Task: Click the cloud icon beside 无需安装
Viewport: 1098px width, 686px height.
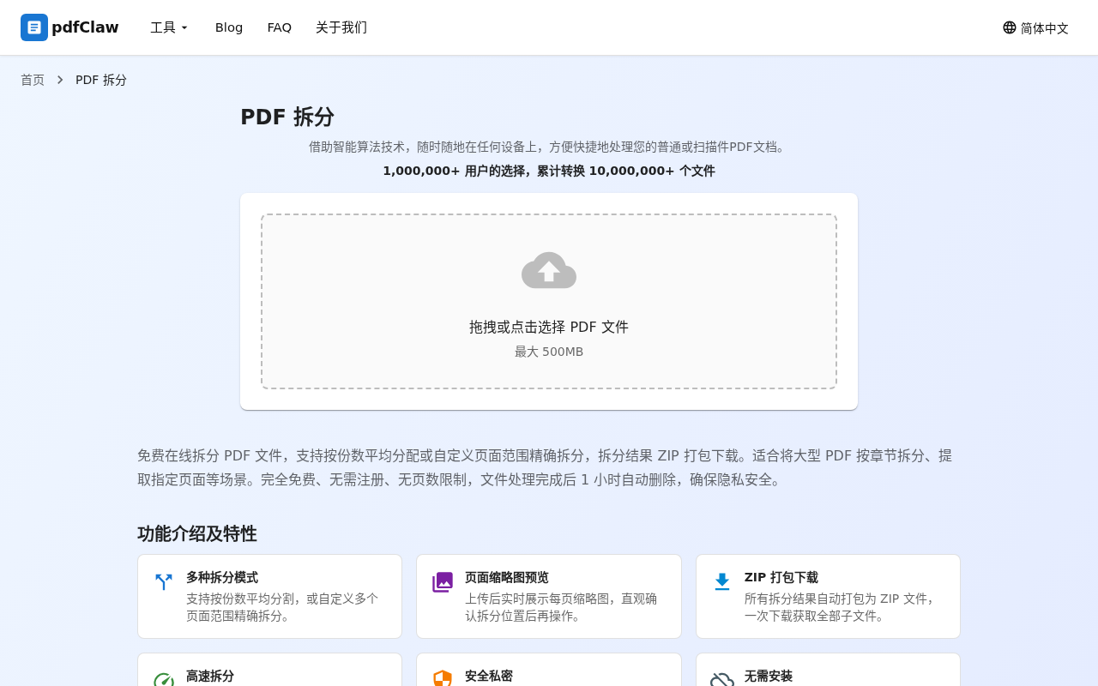Action: (722, 680)
